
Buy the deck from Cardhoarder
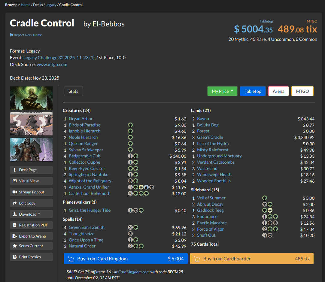[252, 259]
